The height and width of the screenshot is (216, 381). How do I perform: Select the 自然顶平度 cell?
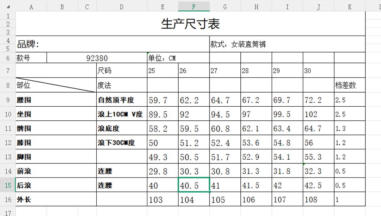[122, 100]
